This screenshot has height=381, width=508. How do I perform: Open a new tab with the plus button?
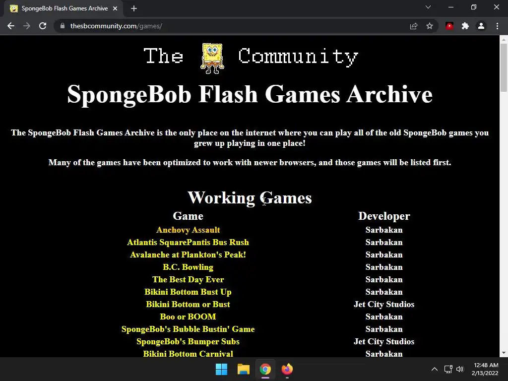click(x=134, y=8)
